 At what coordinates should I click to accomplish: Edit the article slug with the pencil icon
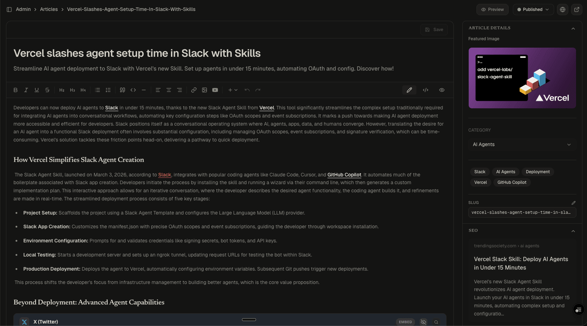574,203
